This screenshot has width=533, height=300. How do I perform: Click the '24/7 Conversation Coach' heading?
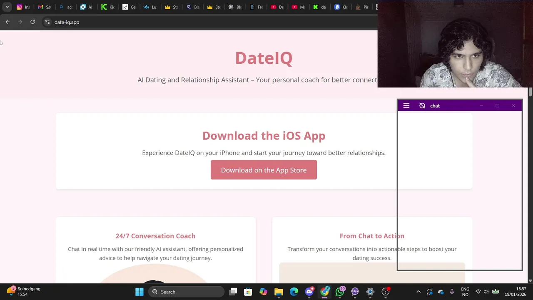(x=155, y=236)
